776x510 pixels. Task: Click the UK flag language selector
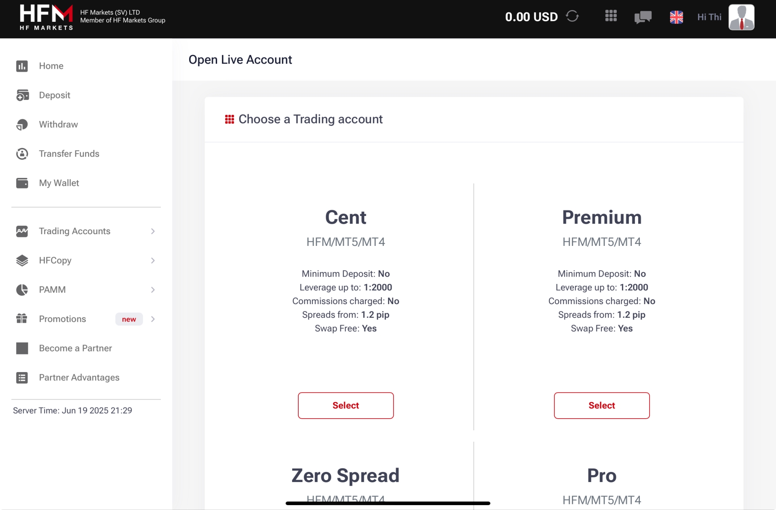click(676, 17)
